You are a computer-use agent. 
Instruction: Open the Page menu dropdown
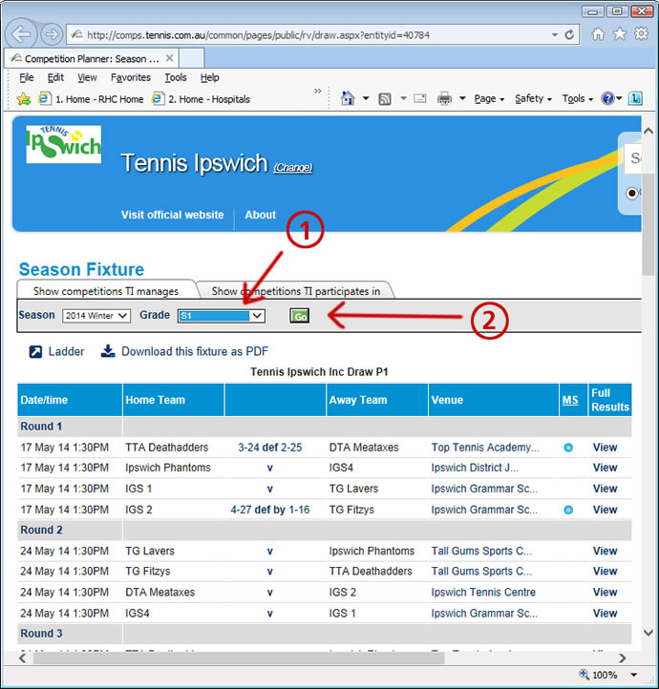[489, 99]
